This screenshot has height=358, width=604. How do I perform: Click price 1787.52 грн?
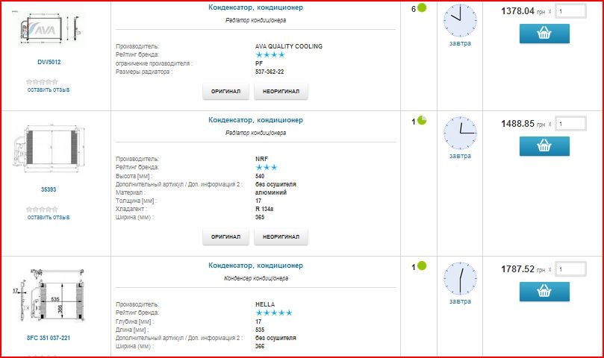[523, 269]
